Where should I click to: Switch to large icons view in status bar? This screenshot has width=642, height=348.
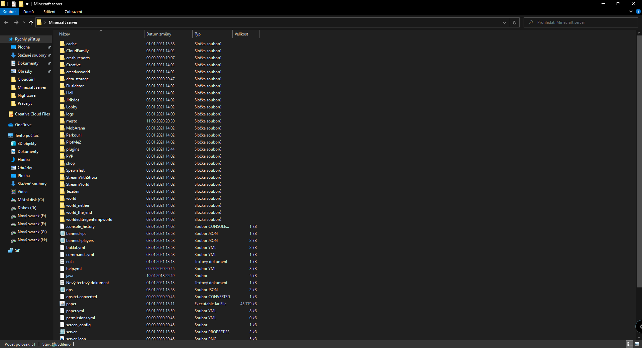pos(637,344)
